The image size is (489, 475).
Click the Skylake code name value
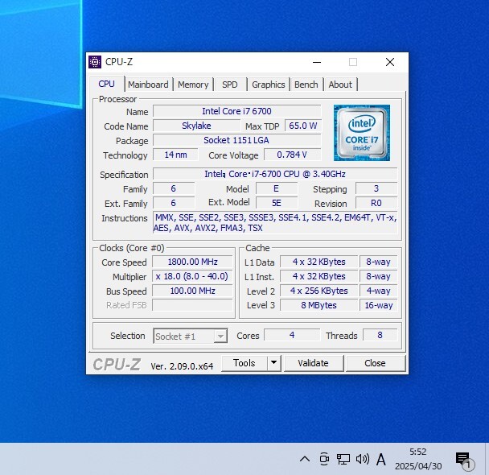point(196,126)
